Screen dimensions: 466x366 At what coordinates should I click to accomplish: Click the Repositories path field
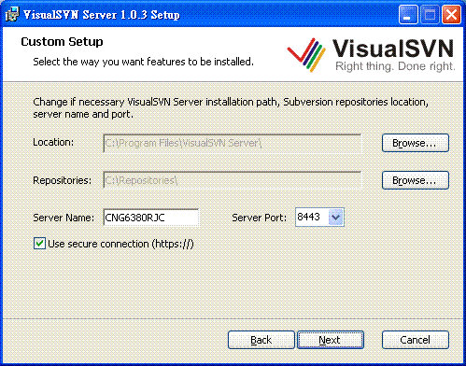pyautogui.click(x=233, y=180)
